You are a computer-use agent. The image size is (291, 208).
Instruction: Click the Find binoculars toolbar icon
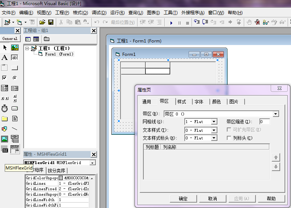click(x=86, y=22)
